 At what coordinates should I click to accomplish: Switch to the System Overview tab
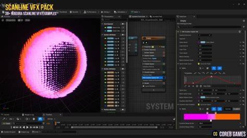138,16
